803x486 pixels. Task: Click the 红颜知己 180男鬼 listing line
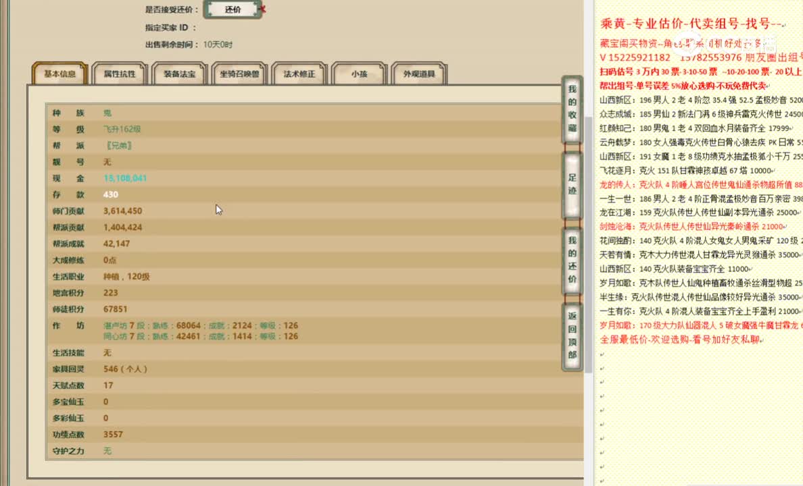[x=696, y=128]
